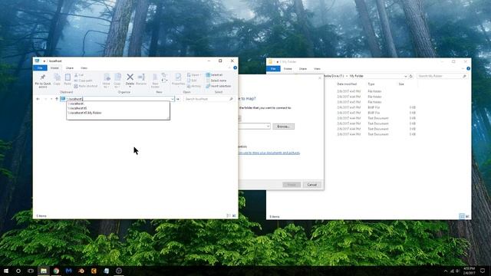Click the Search My Folder box
This screenshot has width=491, height=276.
click(x=442, y=76)
